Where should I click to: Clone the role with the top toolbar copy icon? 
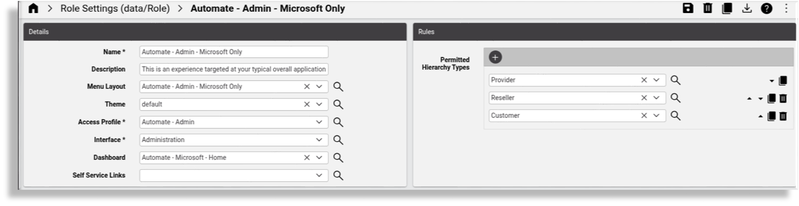tap(727, 8)
